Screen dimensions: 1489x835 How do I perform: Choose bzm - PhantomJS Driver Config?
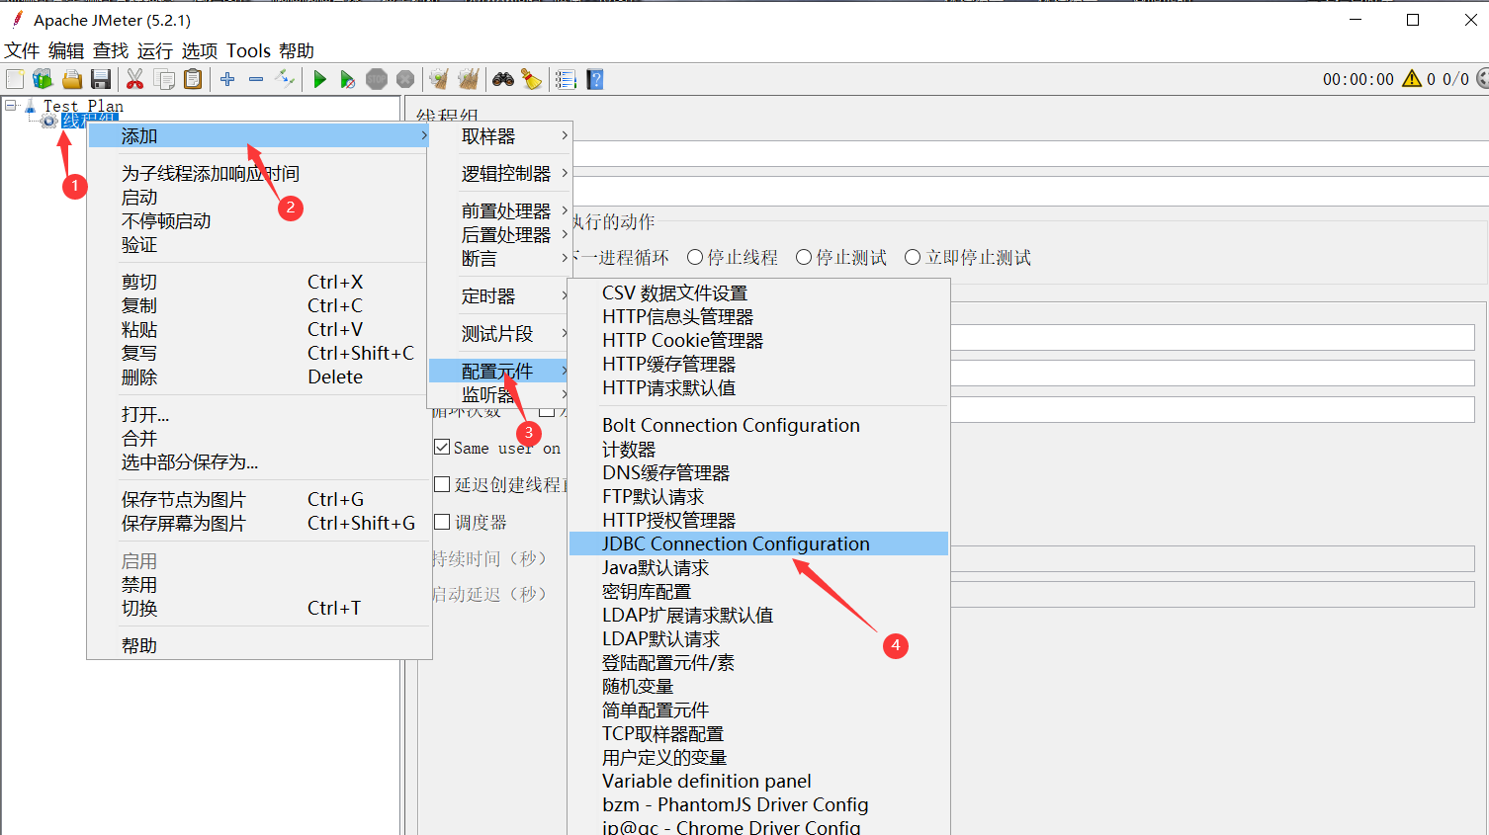coord(758,804)
